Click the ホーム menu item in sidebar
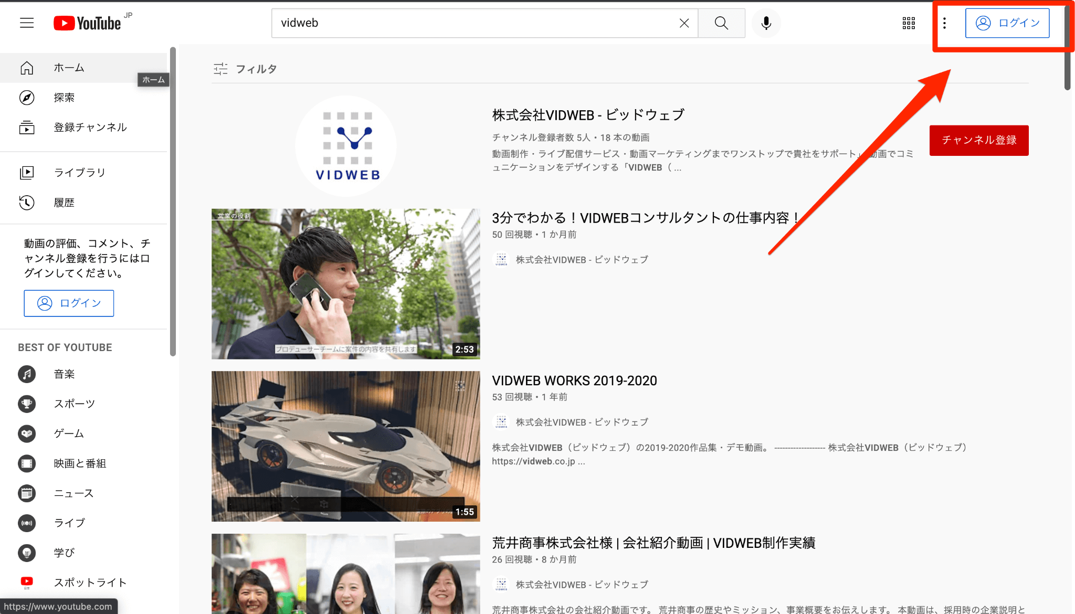The width and height of the screenshot is (1075, 614). pos(69,68)
